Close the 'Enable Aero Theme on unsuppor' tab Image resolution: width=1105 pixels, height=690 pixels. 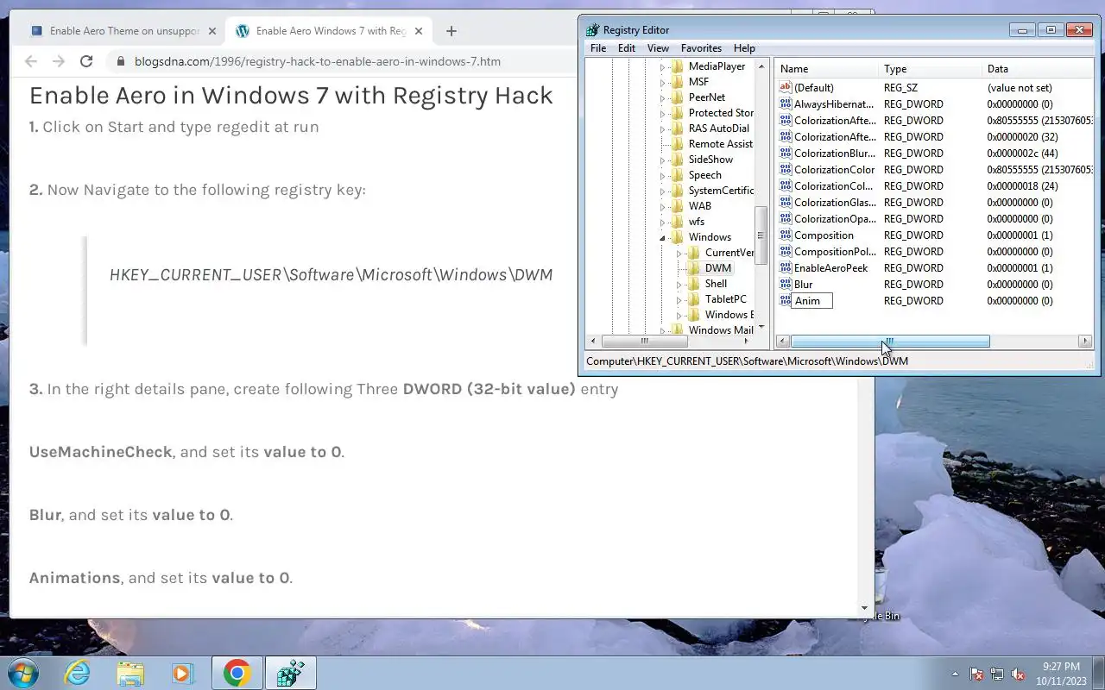tap(212, 31)
